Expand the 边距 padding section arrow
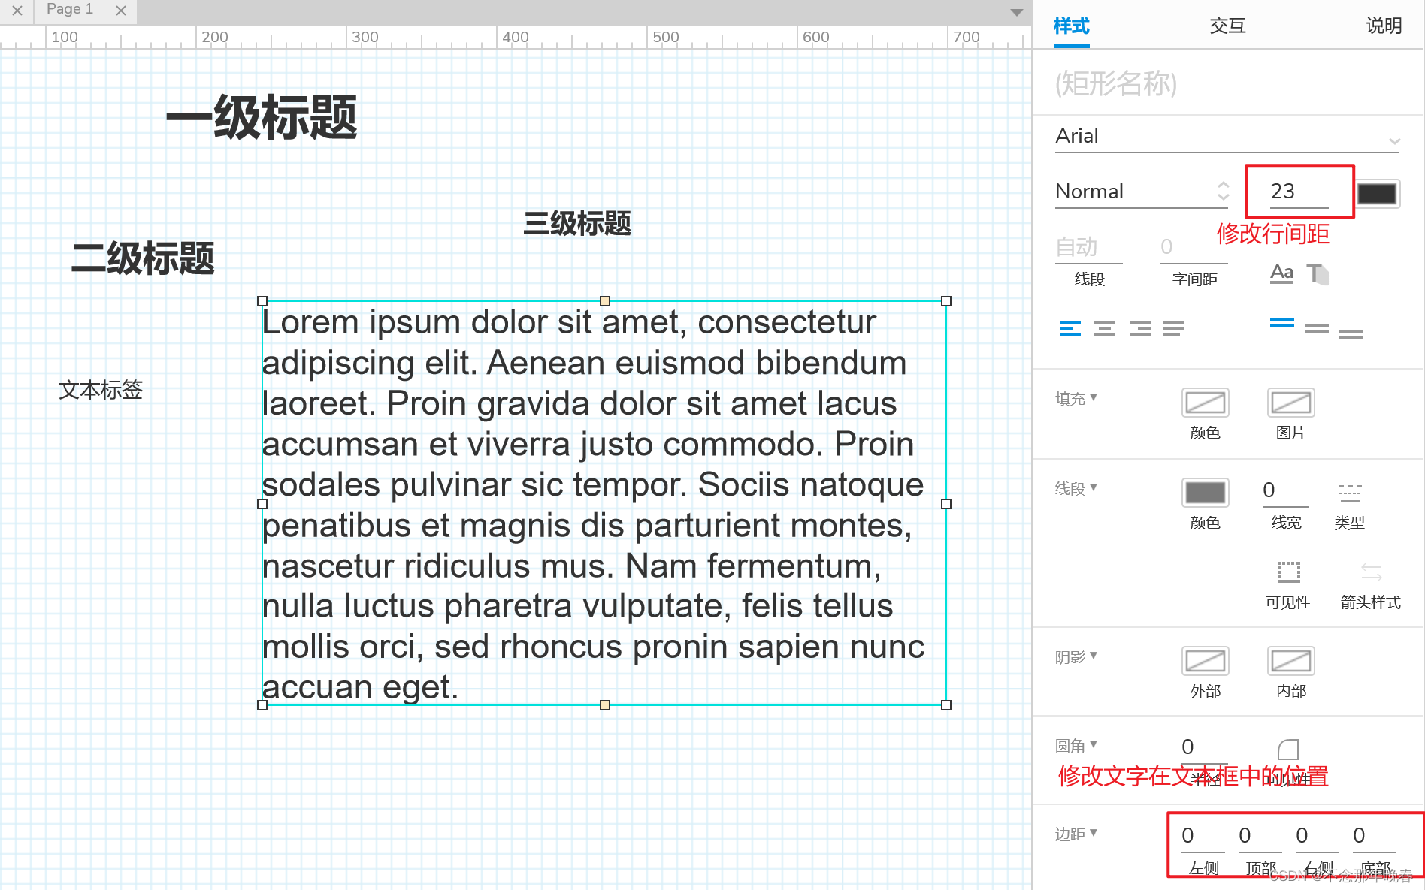This screenshot has height=890, width=1425. pyautogui.click(x=1094, y=833)
